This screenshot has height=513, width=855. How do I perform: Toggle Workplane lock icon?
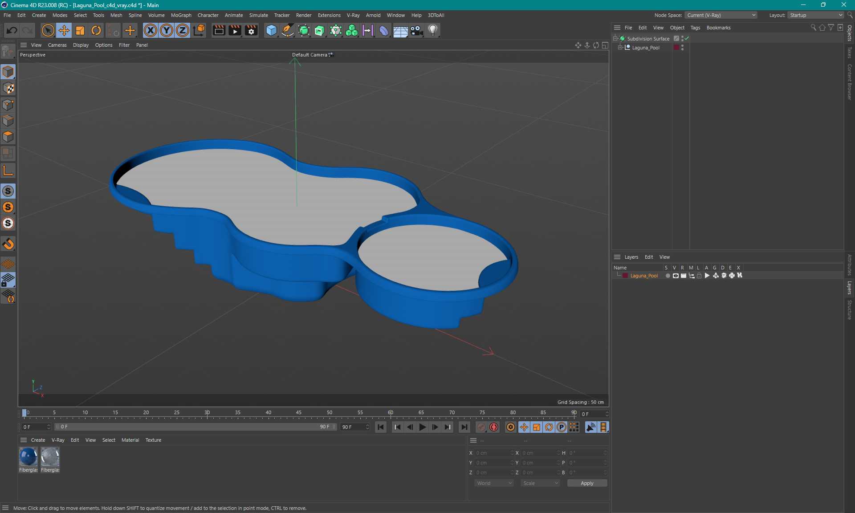(x=8, y=280)
